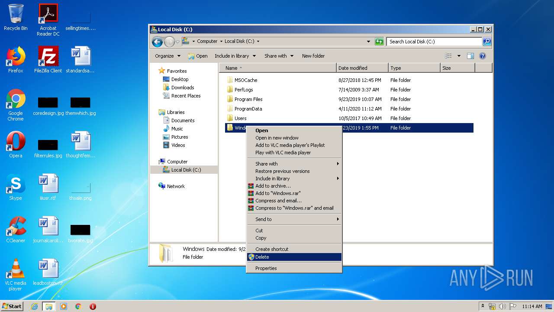
Task: Sort by the Type column header
Action: pos(414,68)
